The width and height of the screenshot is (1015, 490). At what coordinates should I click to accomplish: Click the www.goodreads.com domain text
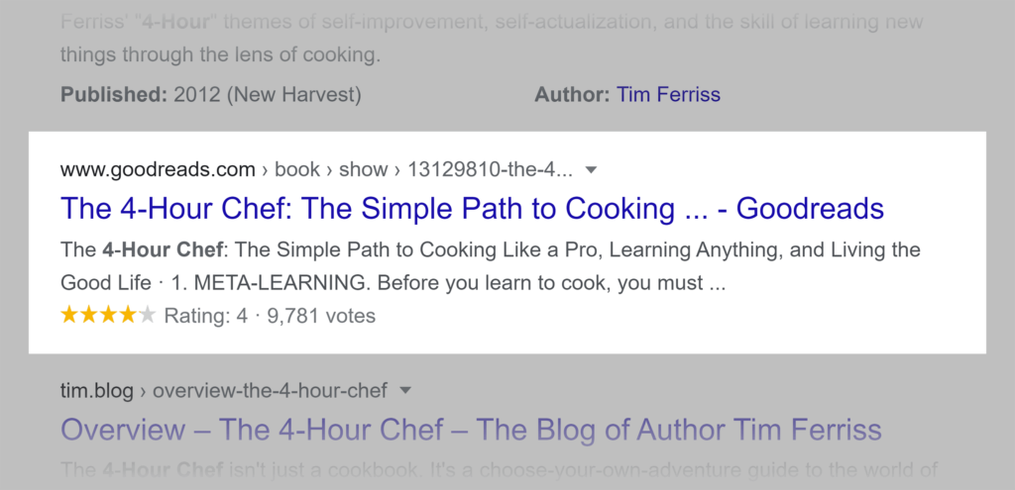[x=158, y=170]
